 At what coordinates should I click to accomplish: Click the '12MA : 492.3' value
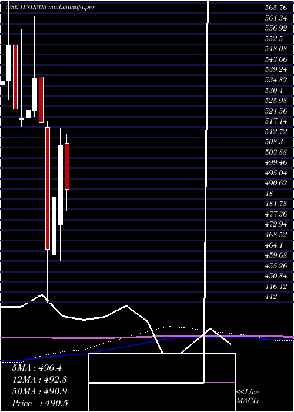point(39,380)
